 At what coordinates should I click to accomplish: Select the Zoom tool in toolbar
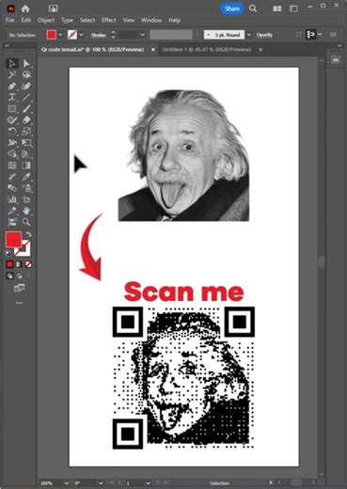tap(26, 222)
